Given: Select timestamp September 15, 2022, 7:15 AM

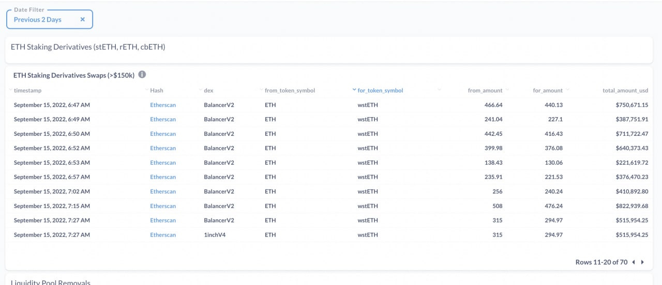Looking at the screenshot, I should [x=52, y=206].
